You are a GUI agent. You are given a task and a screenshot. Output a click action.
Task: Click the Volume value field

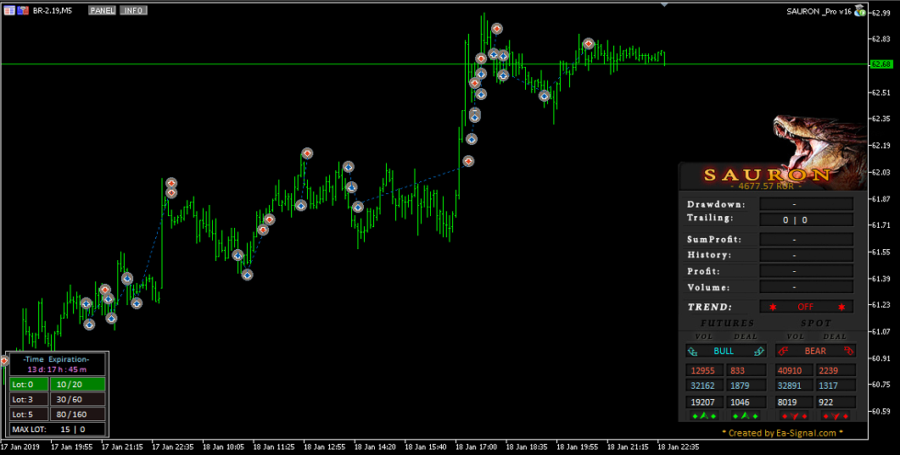pos(807,287)
